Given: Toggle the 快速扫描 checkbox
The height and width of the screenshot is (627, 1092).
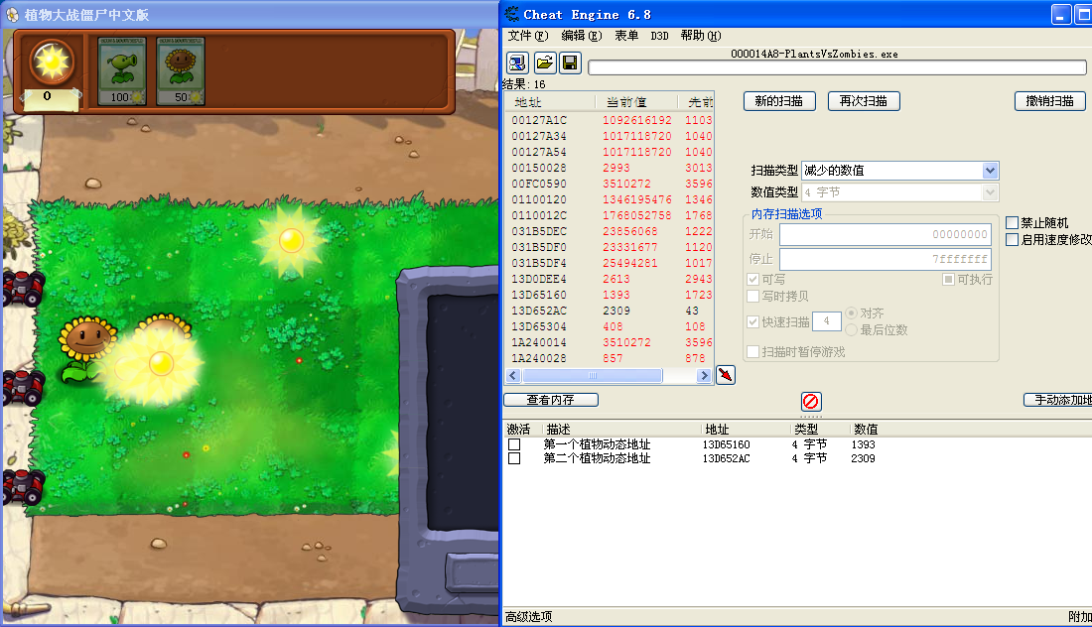Looking at the screenshot, I should click(x=752, y=321).
